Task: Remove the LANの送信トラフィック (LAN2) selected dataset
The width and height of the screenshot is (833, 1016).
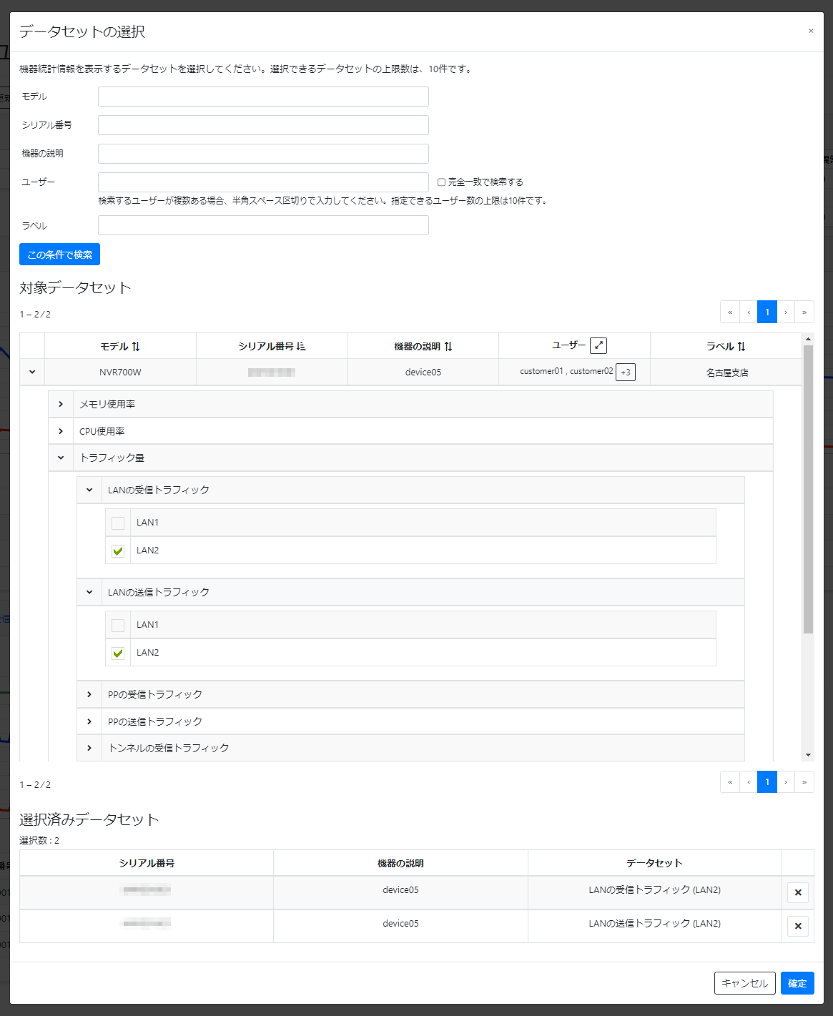Action: pyautogui.click(x=797, y=926)
